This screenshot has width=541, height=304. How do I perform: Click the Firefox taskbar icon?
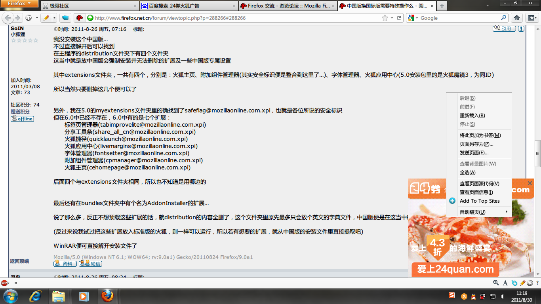click(107, 296)
